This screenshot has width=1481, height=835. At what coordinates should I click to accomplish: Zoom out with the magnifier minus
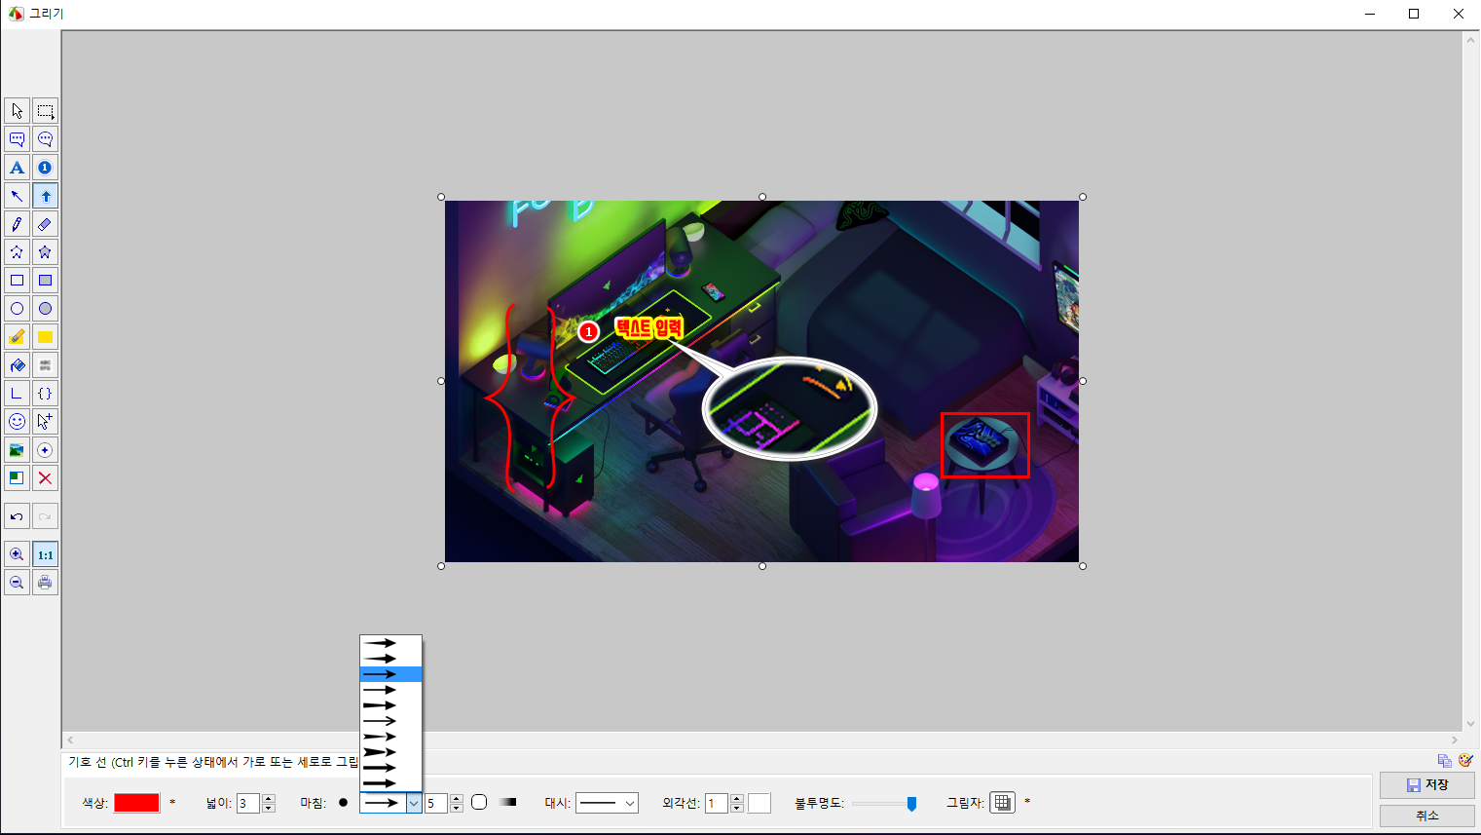click(x=17, y=583)
